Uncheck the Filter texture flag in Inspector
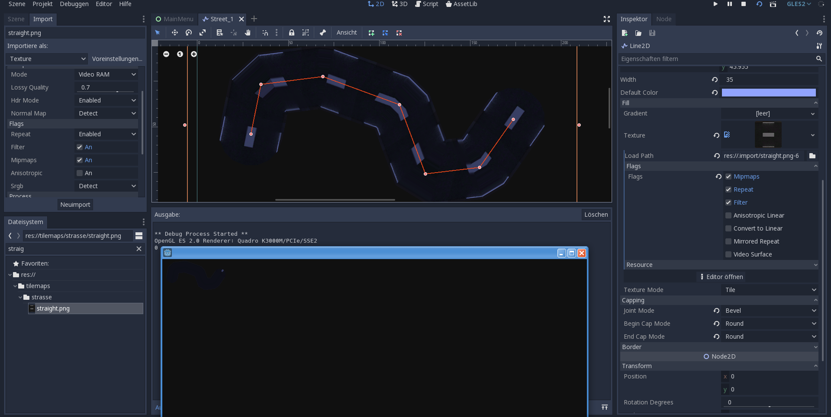The image size is (831, 417). [x=728, y=202]
